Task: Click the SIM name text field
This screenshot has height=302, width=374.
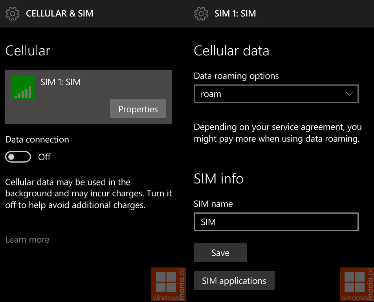Action: click(276, 222)
